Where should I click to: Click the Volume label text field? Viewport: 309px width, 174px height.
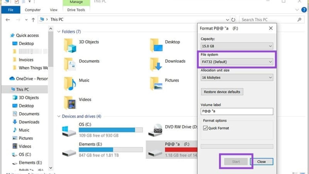237,111
